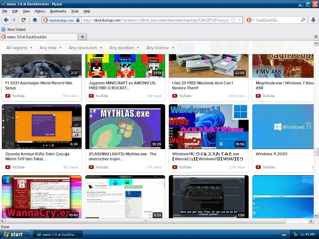Click the horizontal scrollbar left arrow
This screenshot has height=239, width=319.
click(2, 221)
